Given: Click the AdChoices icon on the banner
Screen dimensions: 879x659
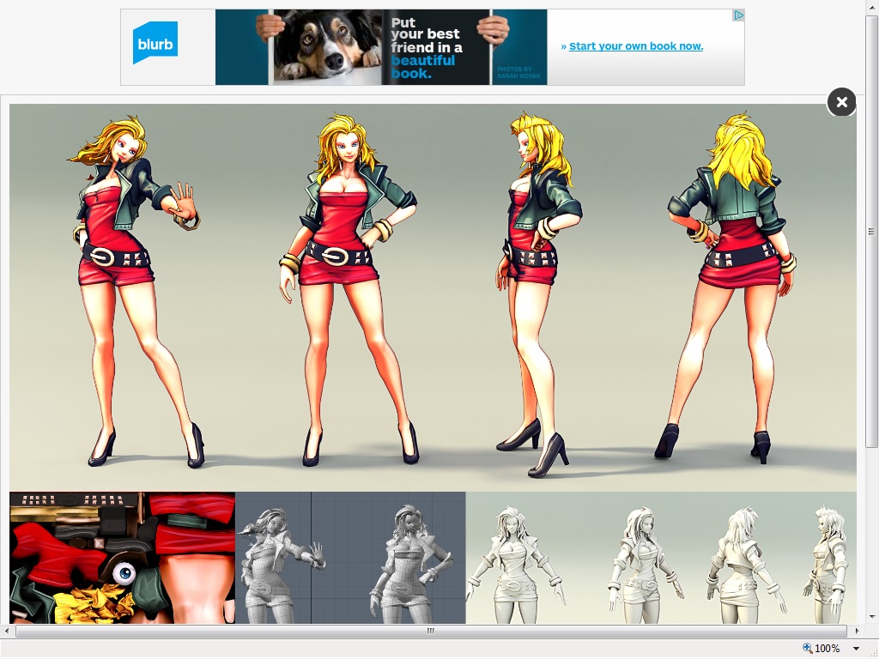Looking at the screenshot, I should pos(737,15).
